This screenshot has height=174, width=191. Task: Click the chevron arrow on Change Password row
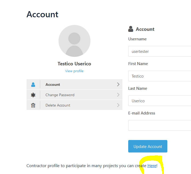point(118,95)
